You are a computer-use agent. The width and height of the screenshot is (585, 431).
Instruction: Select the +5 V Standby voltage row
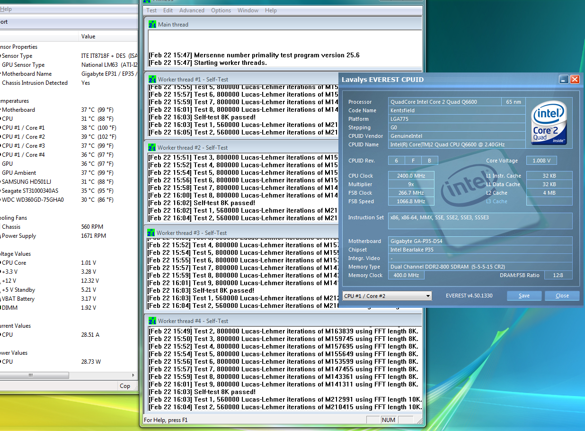[x=69, y=290]
